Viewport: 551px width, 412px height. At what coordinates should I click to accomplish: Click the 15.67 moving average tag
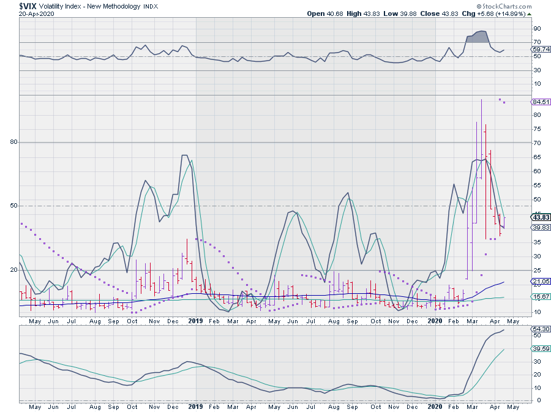540,297
